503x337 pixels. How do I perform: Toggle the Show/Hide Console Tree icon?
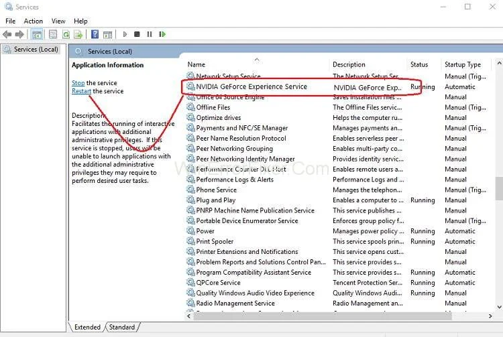38,34
